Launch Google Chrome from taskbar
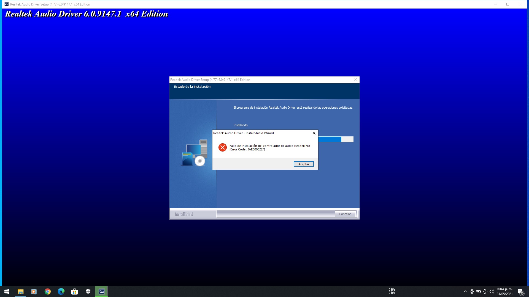 coord(47,291)
